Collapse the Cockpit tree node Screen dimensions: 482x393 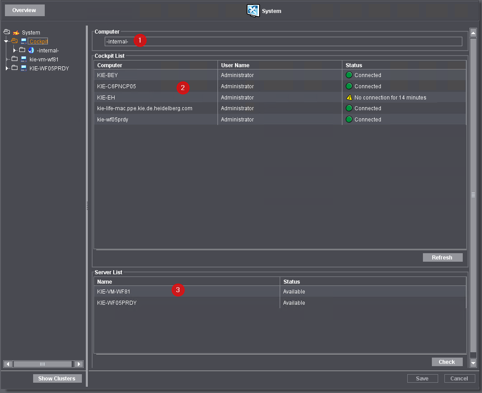click(x=6, y=42)
